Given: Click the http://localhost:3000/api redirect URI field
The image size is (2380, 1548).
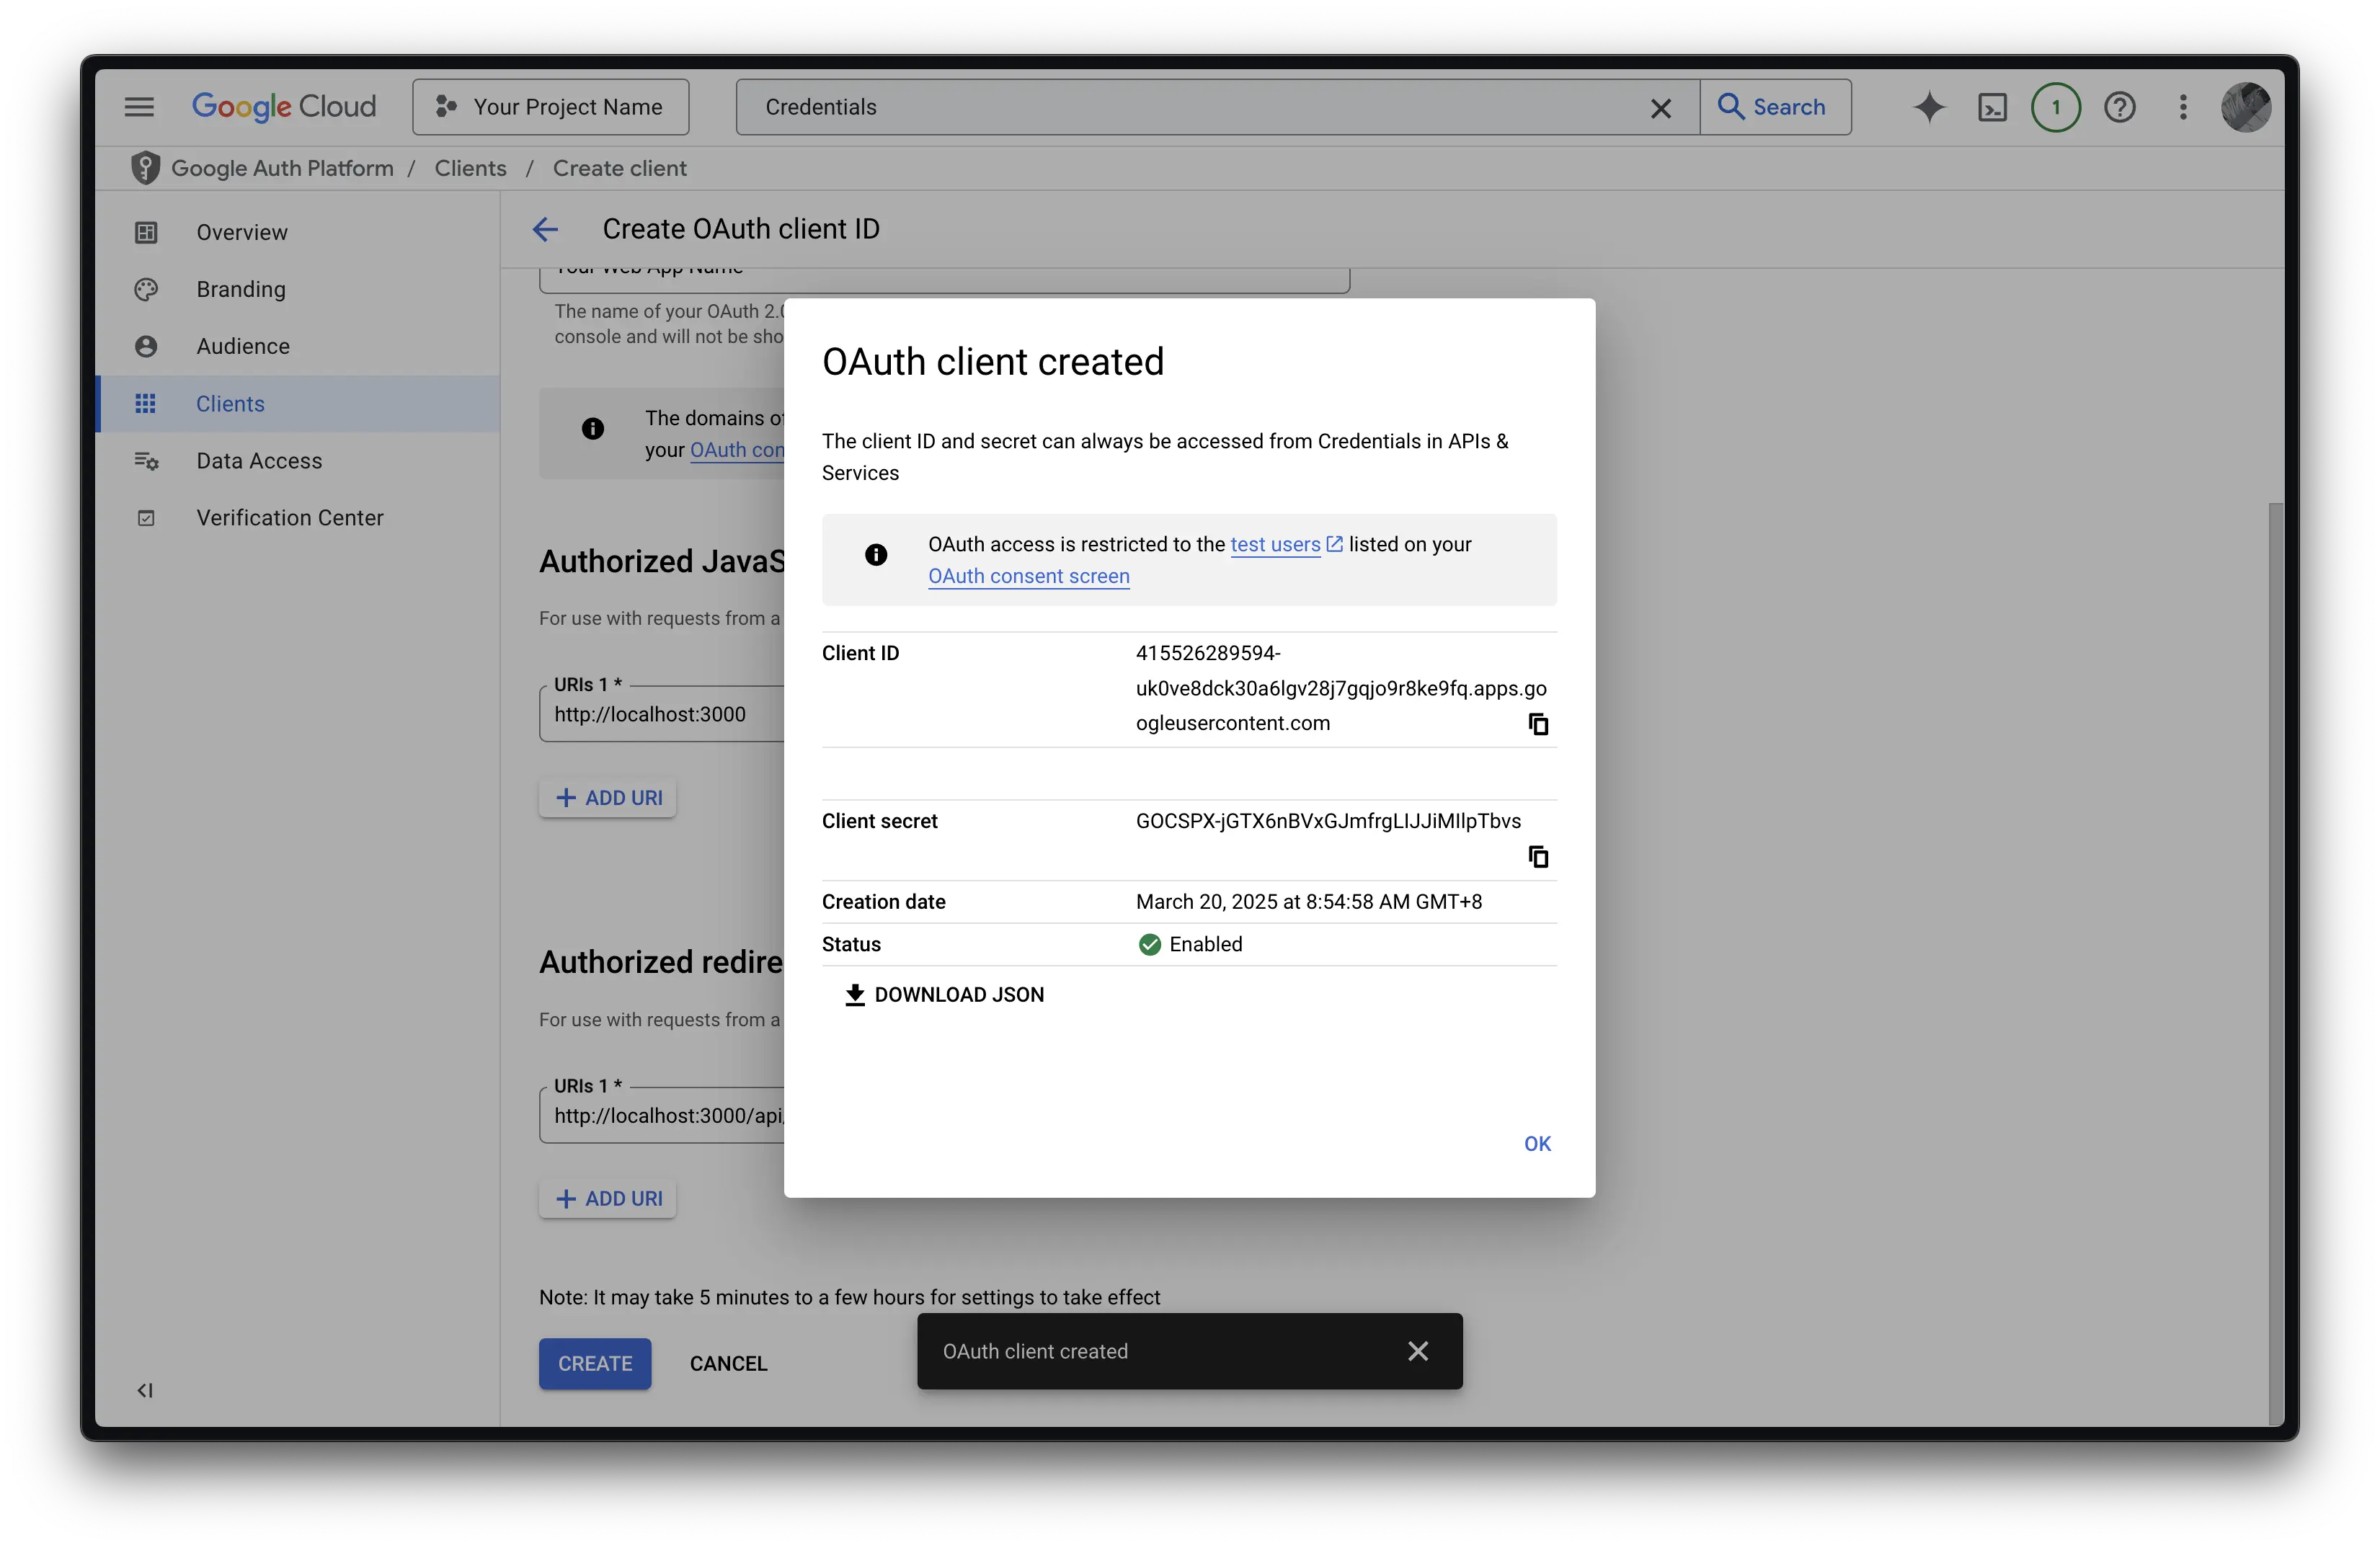Looking at the screenshot, I should [x=662, y=1115].
